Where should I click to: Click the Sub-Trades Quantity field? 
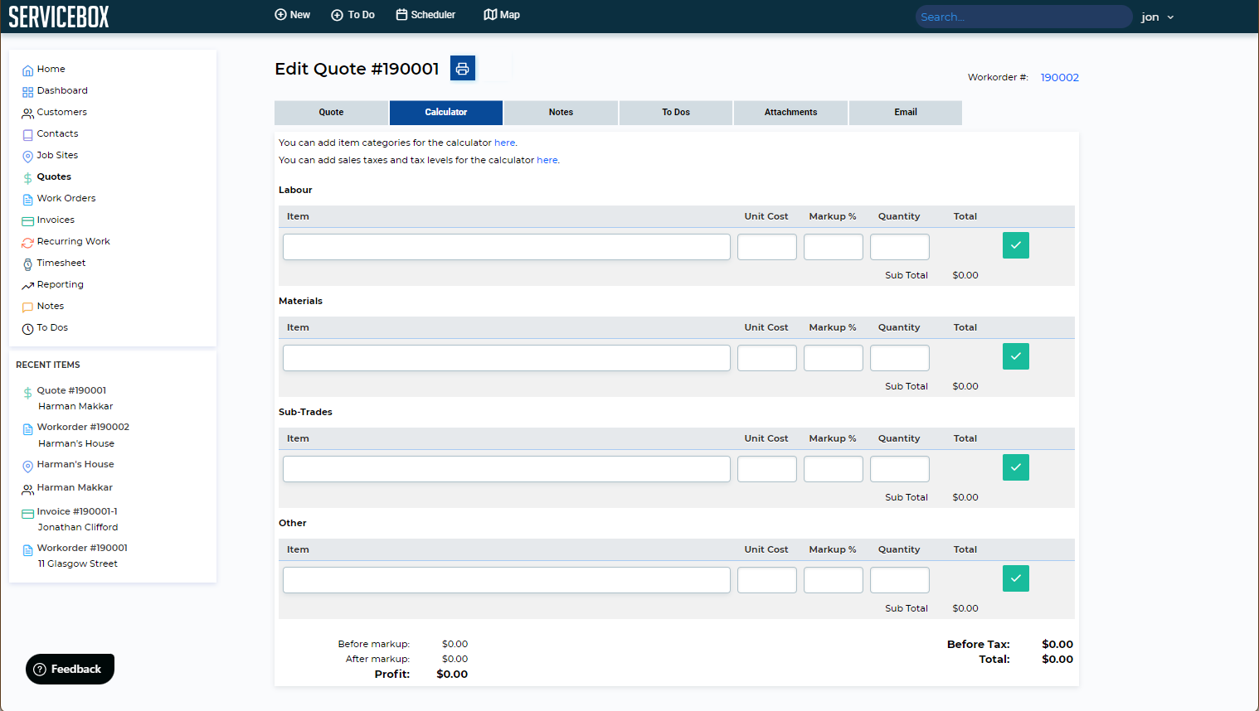(900, 469)
